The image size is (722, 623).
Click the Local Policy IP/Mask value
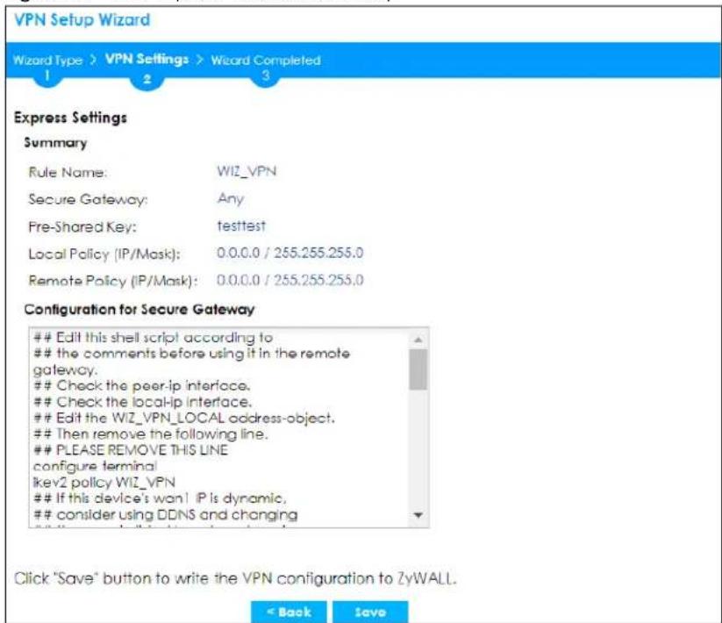click(x=290, y=253)
